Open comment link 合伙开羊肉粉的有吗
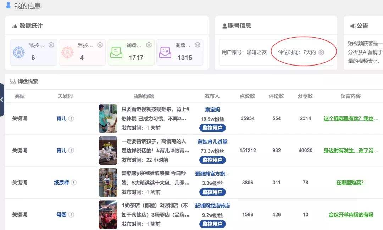383x230 pixels. (x=351, y=215)
